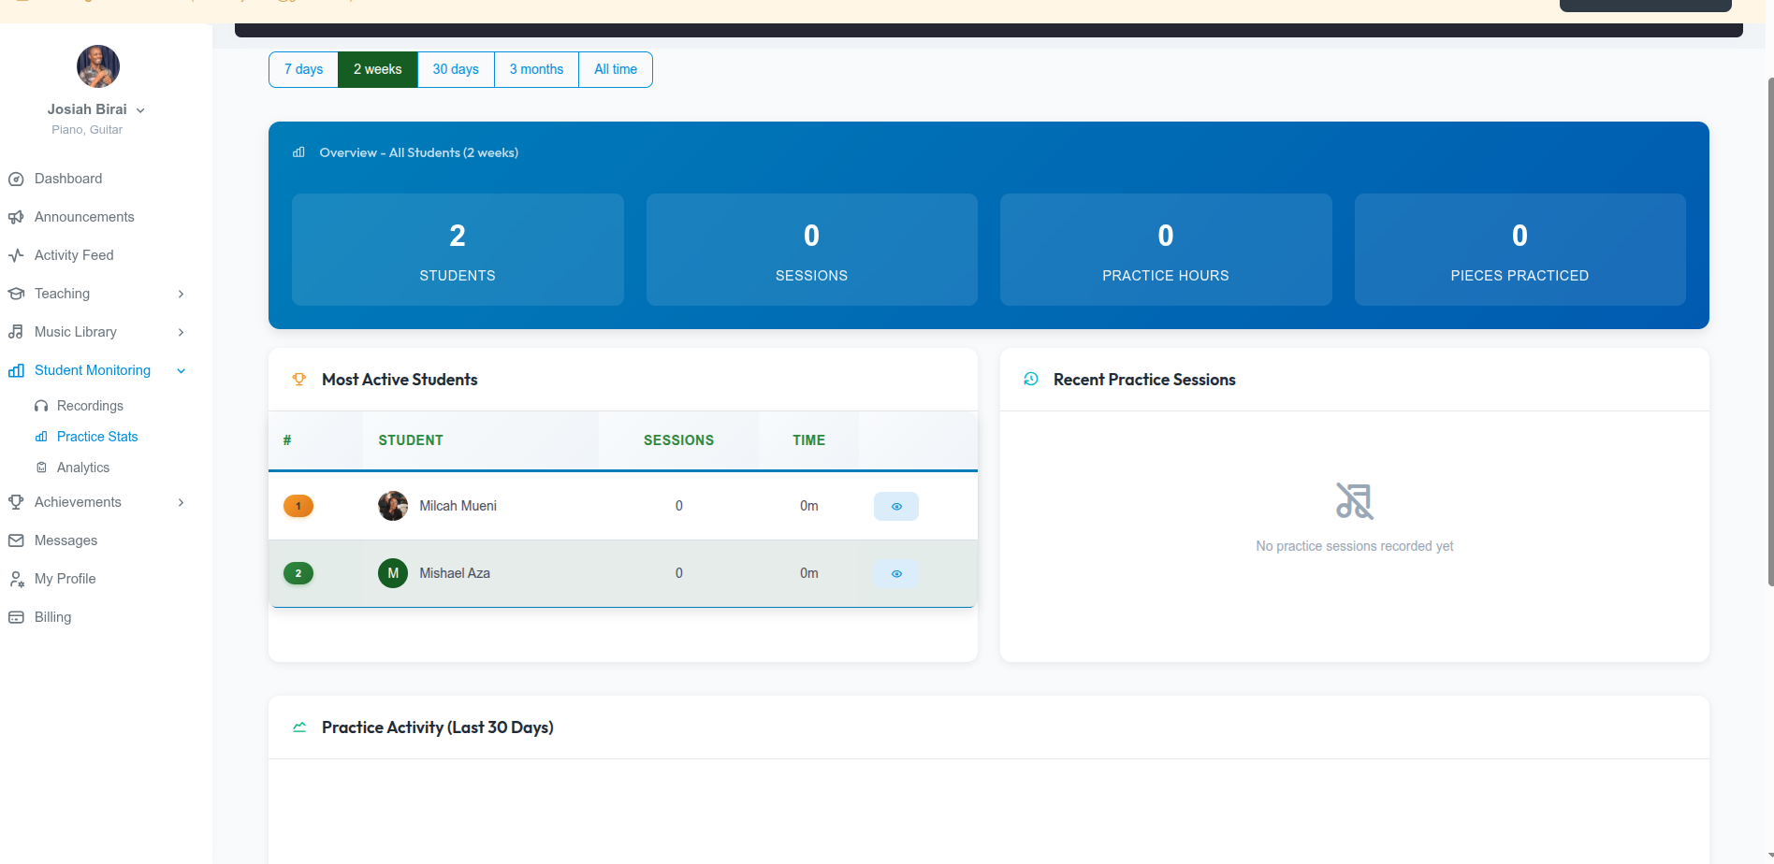Viewport: 1774px width, 864px height.
Task: Click the Recordings headphones icon
Action: [x=41, y=406]
